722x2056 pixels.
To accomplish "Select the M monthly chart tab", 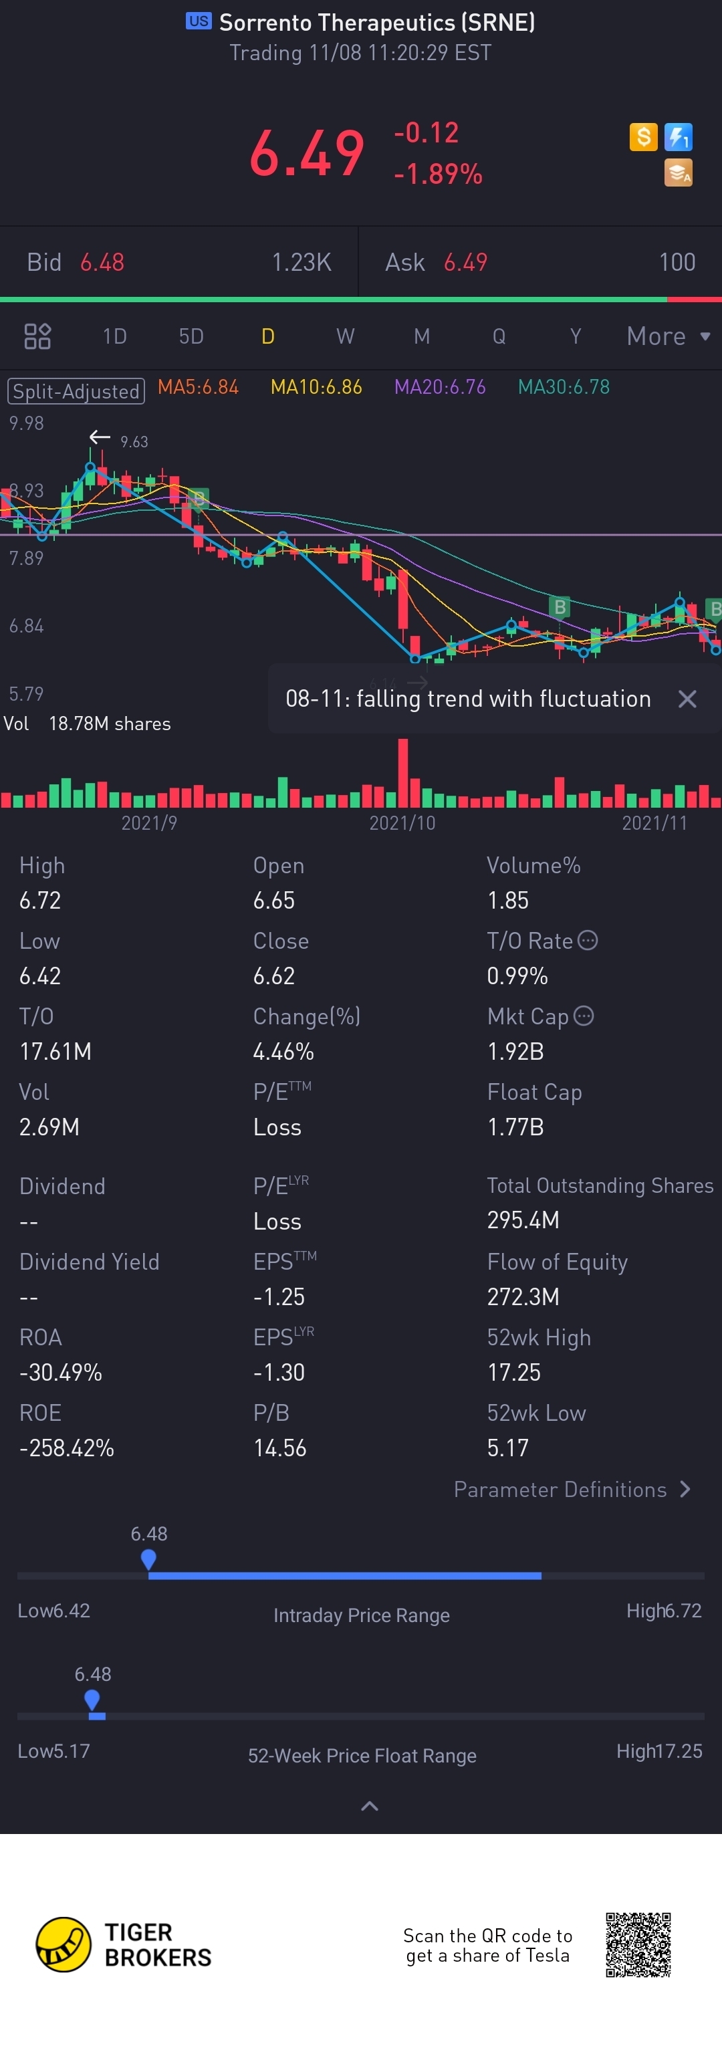I will click(422, 336).
